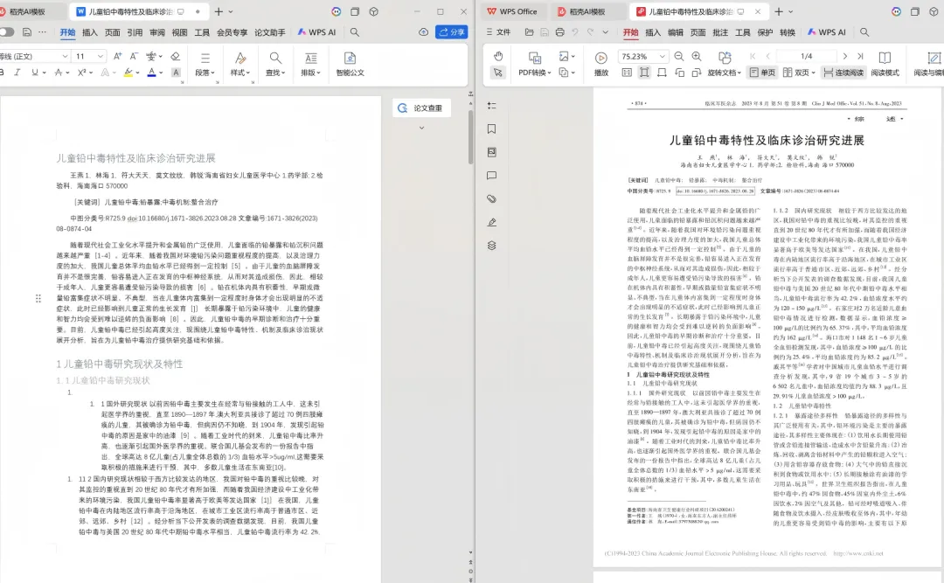Open WPS AI in the Writer window

click(x=316, y=32)
